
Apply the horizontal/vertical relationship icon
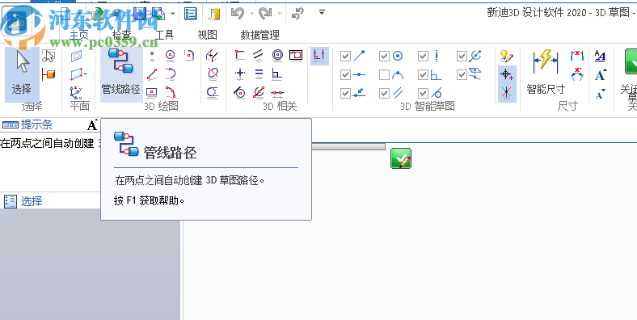tap(240, 74)
